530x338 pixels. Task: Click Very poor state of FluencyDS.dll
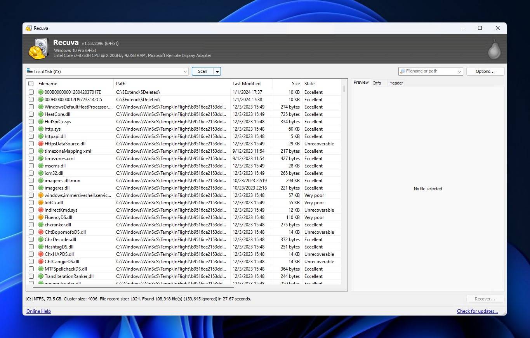pyautogui.click(x=314, y=217)
